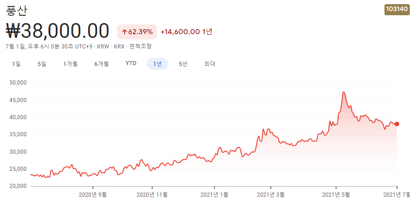Image resolution: width=414 pixels, height=205 pixels.
Task: Click the 2020년 11월 axis label
Action: (x=152, y=195)
